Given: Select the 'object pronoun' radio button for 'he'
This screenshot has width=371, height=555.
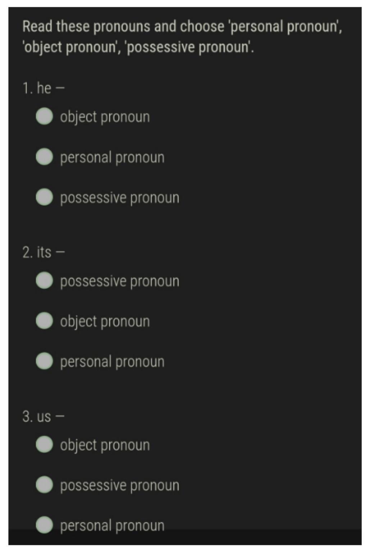Looking at the screenshot, I should pyautogui.click(x=44, y=116).
